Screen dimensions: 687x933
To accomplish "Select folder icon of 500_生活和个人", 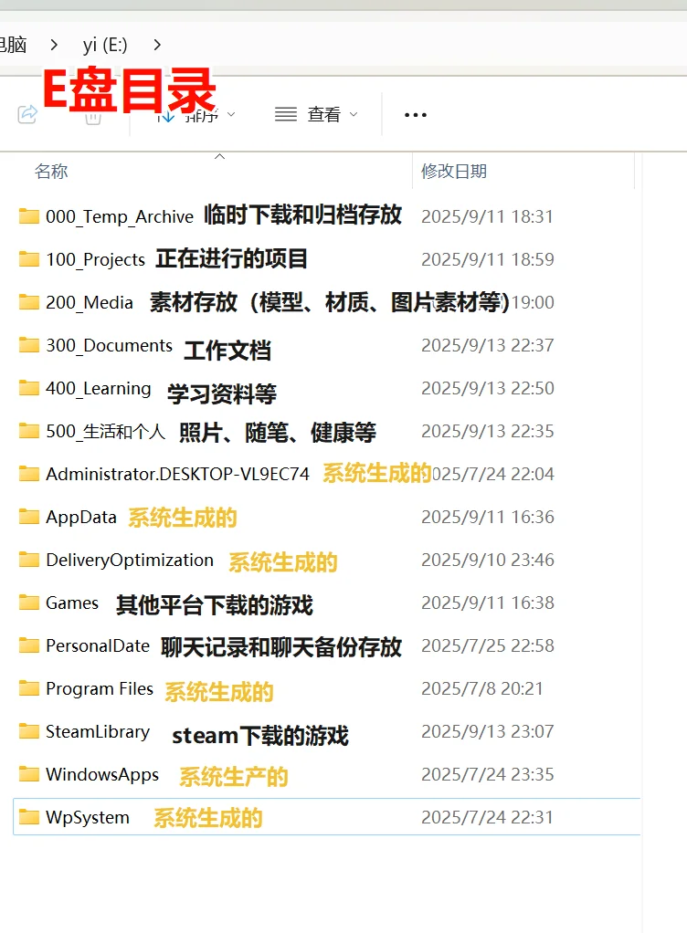I will [28, 431].
